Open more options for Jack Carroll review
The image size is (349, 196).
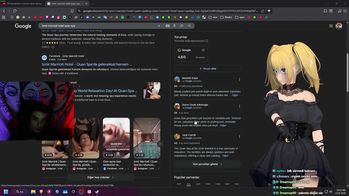click(239, 136)
